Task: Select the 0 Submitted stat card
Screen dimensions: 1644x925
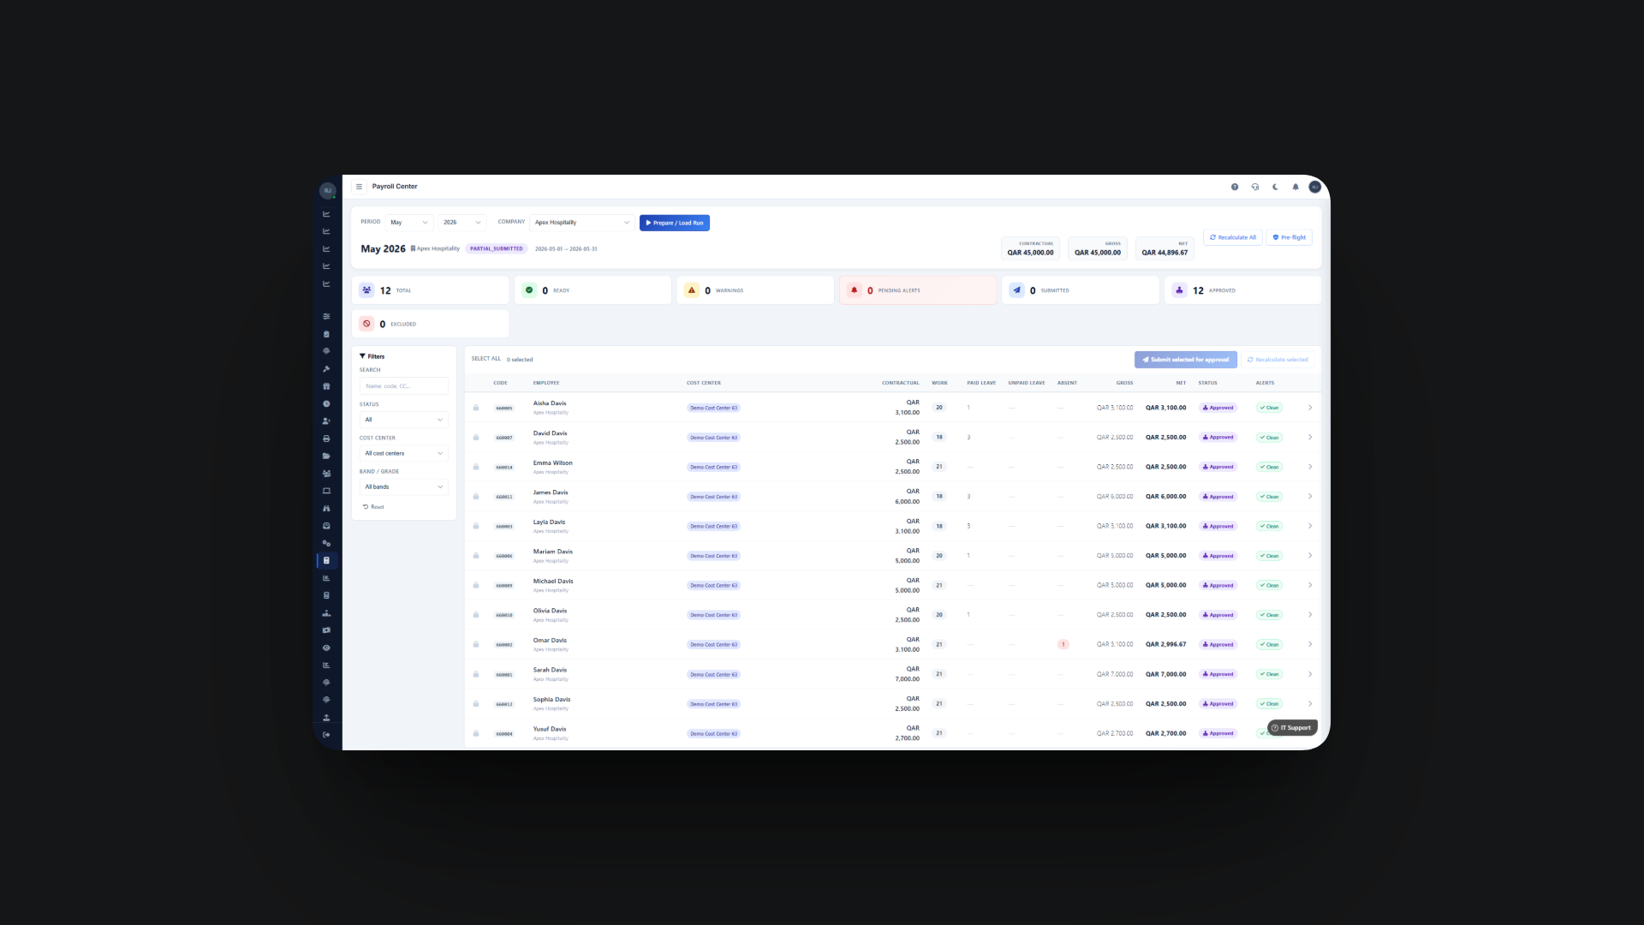Action: click(1081, 290)
